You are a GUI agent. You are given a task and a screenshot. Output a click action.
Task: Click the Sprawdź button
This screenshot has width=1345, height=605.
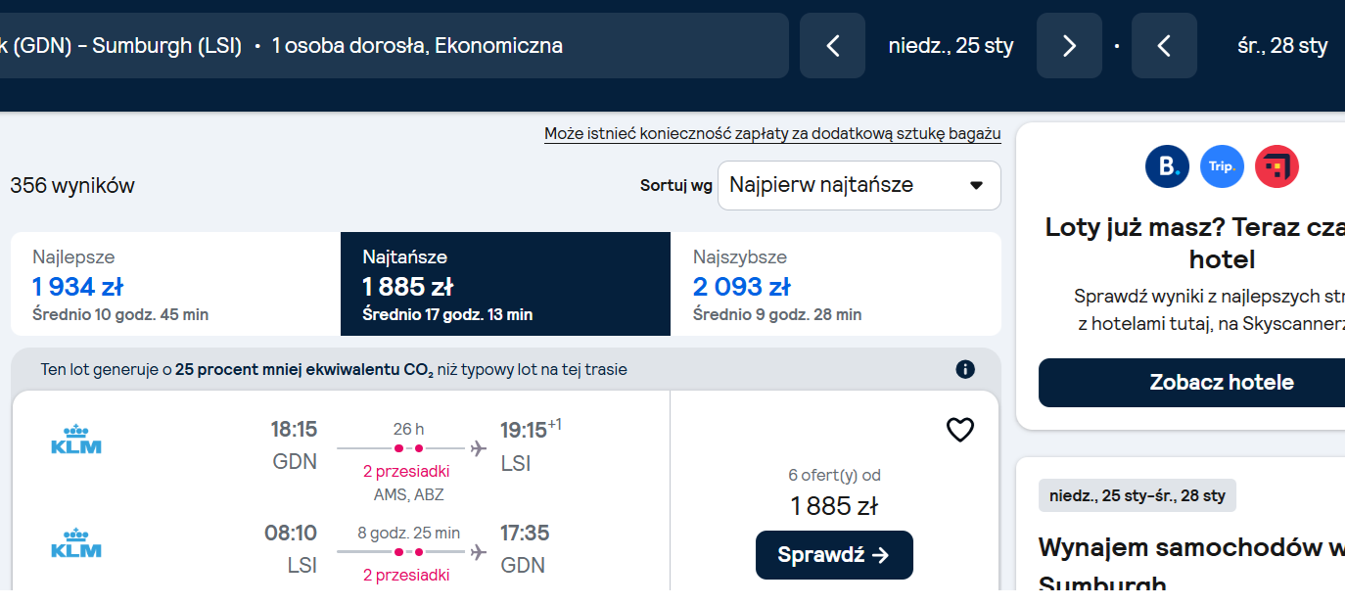click(x=834, y=555)
